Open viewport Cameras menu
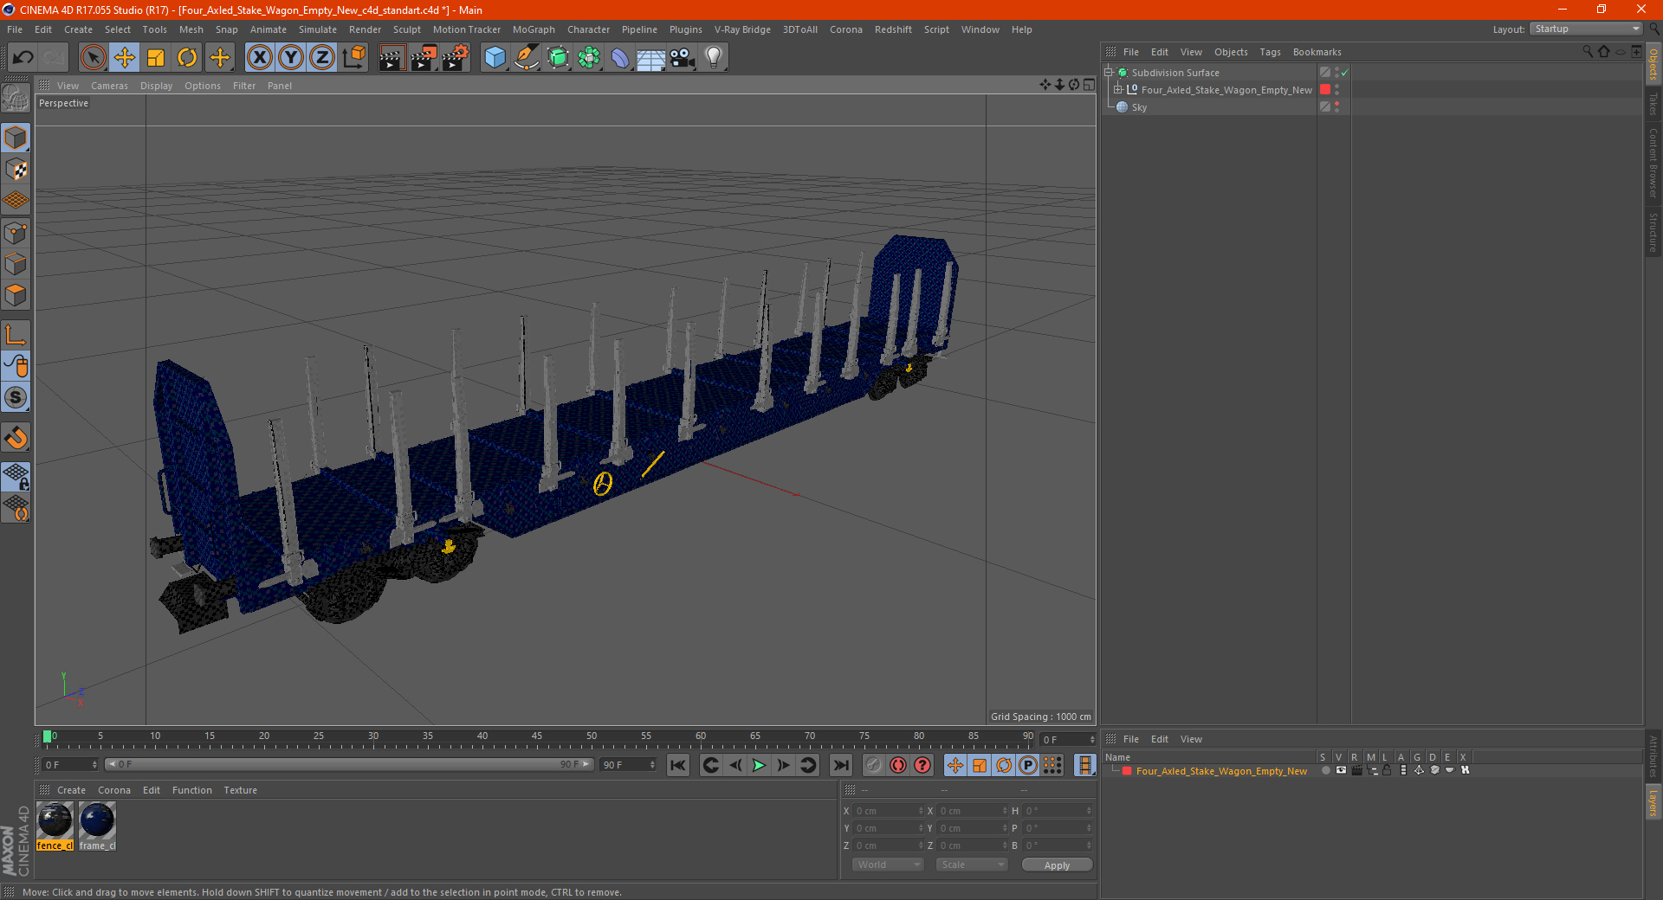The height and width of the screenshot is (900, 1663). pyautogui.click(x=109, y=86)
